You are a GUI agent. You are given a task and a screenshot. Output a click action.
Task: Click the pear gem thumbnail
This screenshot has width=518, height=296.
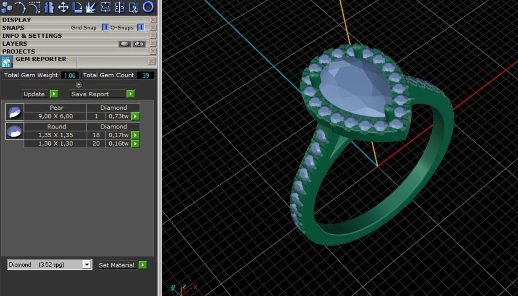point(15,112)
